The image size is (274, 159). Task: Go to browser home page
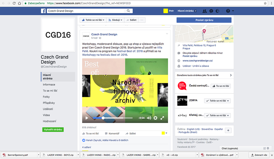[x=19, y=3]
